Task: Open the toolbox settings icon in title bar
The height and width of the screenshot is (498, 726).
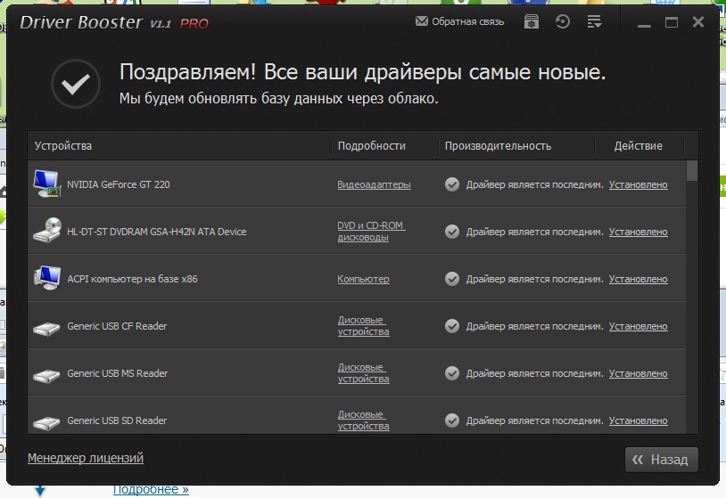Action: (532, 22)
